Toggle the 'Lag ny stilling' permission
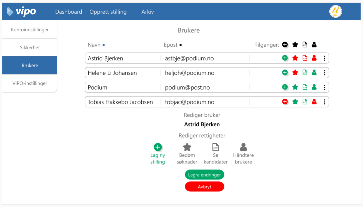Viewport: 363px width, 207px height. click(157, 147)
